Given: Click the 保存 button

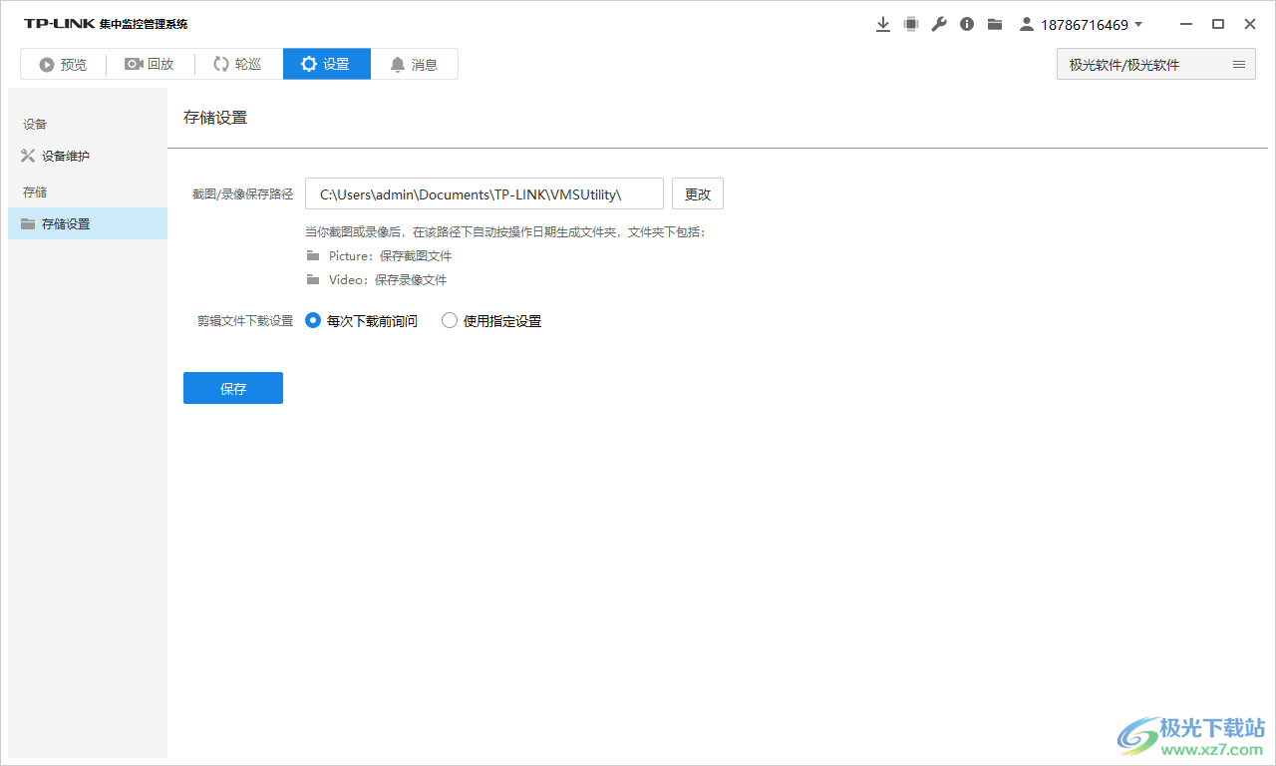Looking at the screenshot, I should pos(232,388).
